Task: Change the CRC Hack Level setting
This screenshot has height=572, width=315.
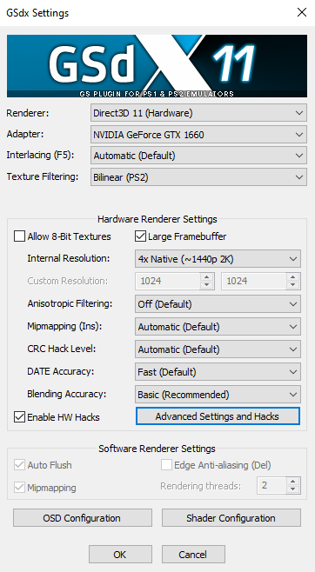Action: (x=218, y=349)
